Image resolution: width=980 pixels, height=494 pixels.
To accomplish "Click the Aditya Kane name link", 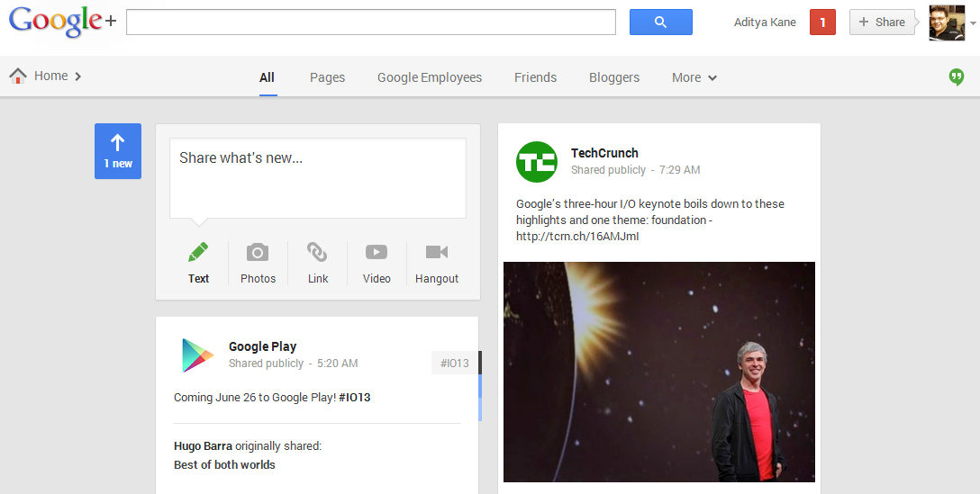I will click(765, 22).
